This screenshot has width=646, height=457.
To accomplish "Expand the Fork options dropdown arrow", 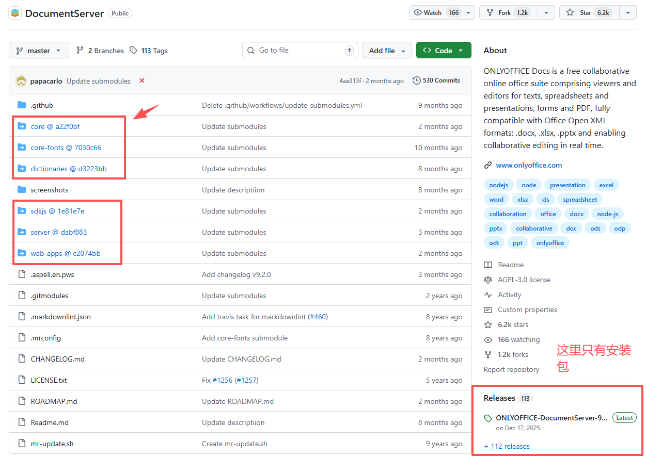I will click(x=546, y=13).
